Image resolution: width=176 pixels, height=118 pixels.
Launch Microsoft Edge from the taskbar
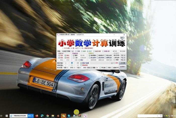click(42, 116)
